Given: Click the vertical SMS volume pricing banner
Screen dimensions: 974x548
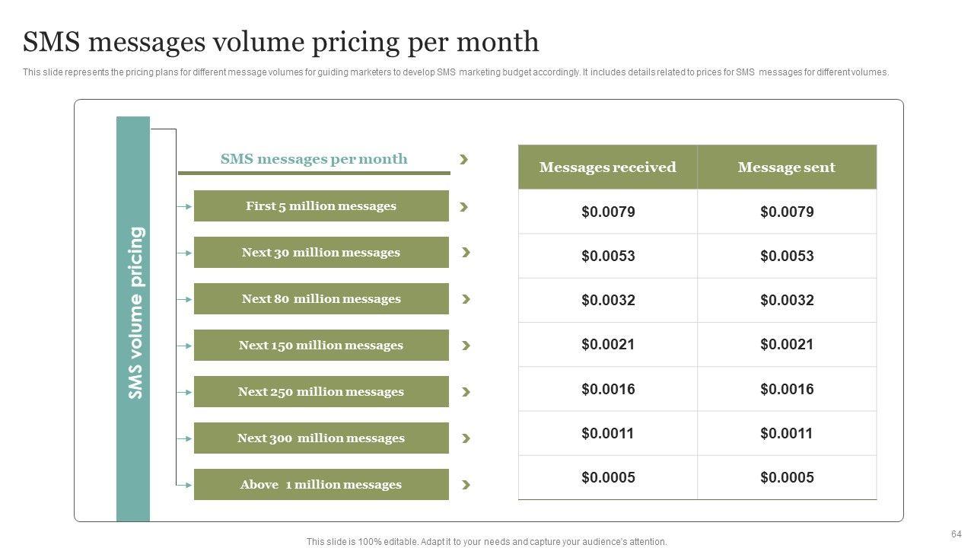Looking at the screenshot, I should pyautogui.click(x=134, y=318).
